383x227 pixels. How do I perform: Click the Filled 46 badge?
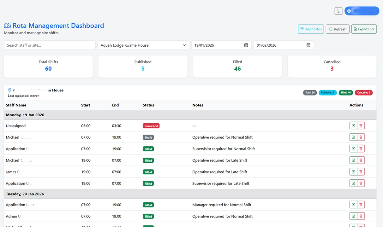click(345, 92)
